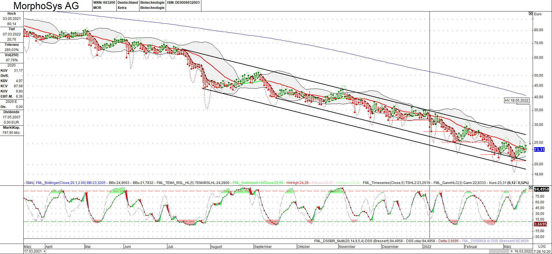The height and width of the screenshot is (254, 552).
Task: Click the EBIT-M. value 8,36
Action: 19,96
